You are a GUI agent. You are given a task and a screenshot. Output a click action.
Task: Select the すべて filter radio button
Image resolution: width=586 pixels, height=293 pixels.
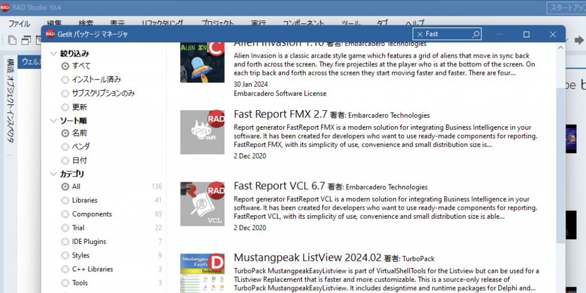click(x=65, y=66)
